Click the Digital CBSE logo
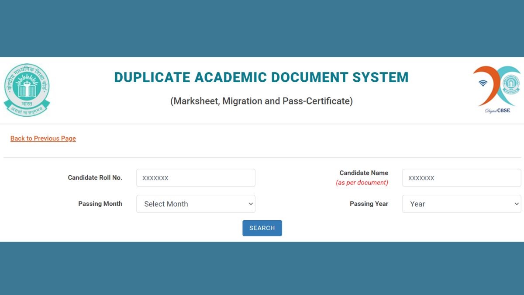The image size is (524, 295). [x=496, y=88]
